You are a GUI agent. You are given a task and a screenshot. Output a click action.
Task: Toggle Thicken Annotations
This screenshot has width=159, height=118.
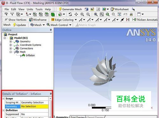pos(145,20)
